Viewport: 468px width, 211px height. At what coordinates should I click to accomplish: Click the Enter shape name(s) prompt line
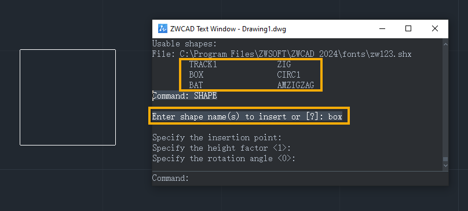[247, 117]
